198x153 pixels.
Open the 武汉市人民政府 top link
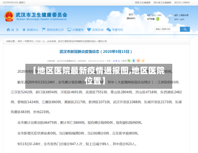click(182, 2)
